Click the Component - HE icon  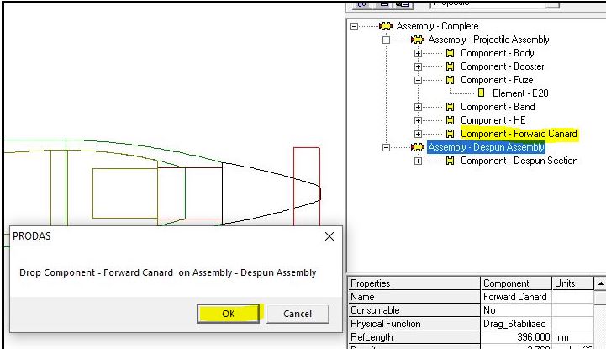pos(451,120)
